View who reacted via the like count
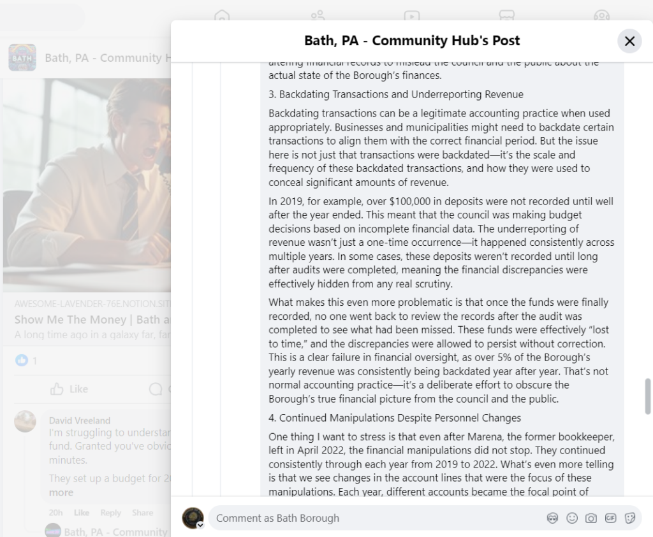Screen dimensions: 653x537 27,361
